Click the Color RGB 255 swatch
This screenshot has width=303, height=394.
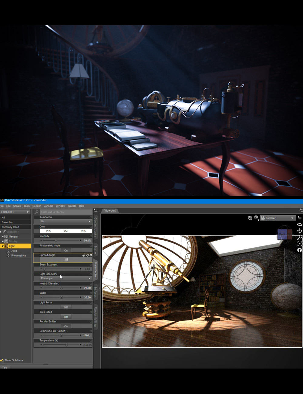click(66, 231)
